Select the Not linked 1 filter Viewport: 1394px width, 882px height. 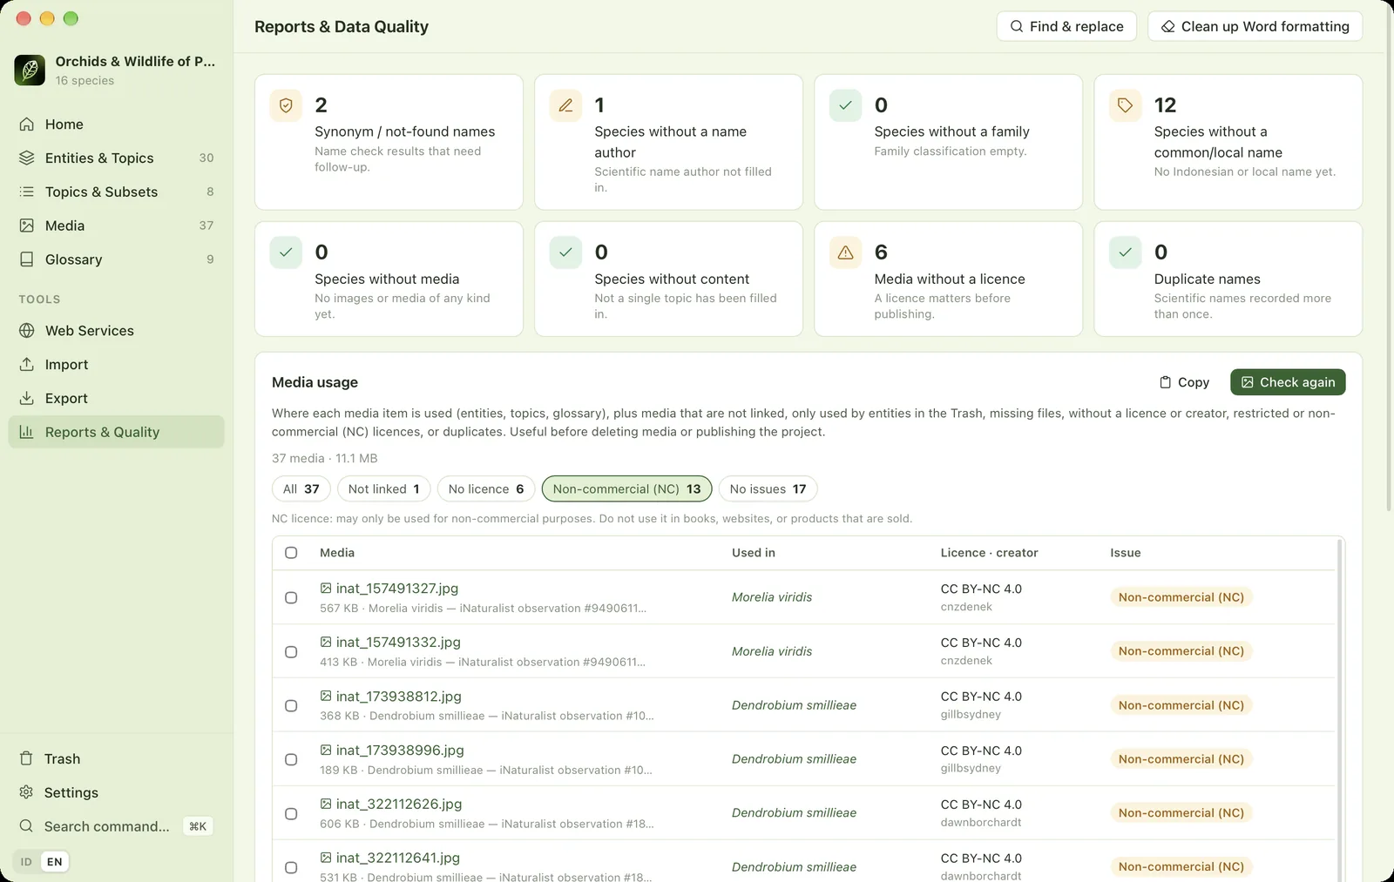[x=383, y=489]
